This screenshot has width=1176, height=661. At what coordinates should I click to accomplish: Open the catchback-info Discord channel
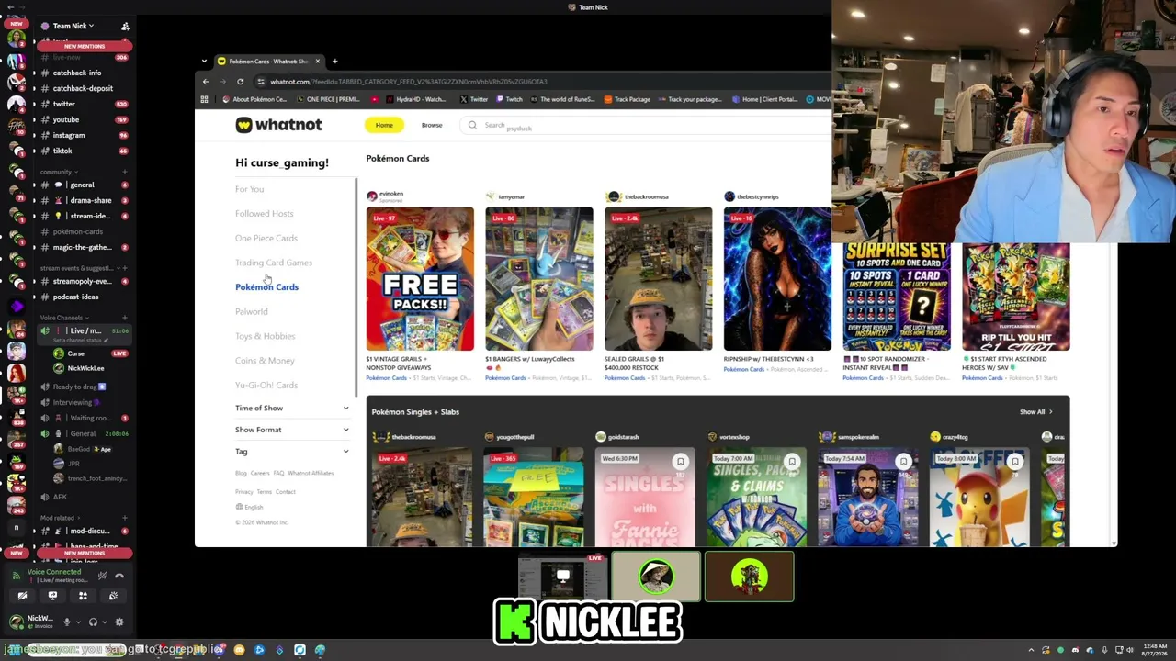click(x=77, y=73)
